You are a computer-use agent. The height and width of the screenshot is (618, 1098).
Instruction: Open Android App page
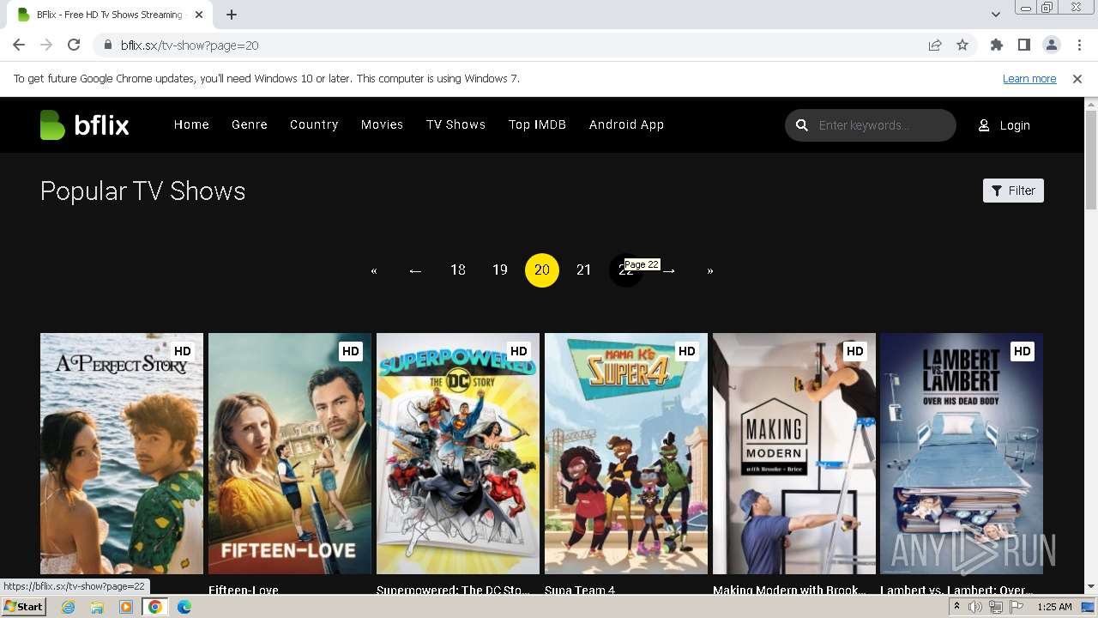tap(626, 124)
